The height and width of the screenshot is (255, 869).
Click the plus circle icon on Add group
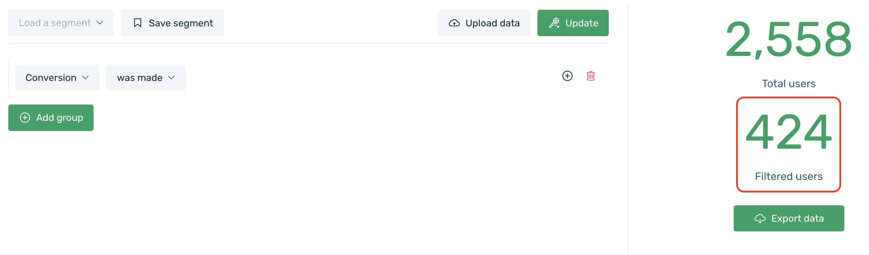click(25, 118)
